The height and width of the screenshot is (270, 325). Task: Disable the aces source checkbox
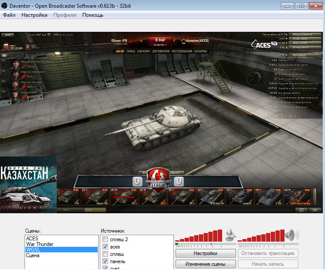(105, 247)
